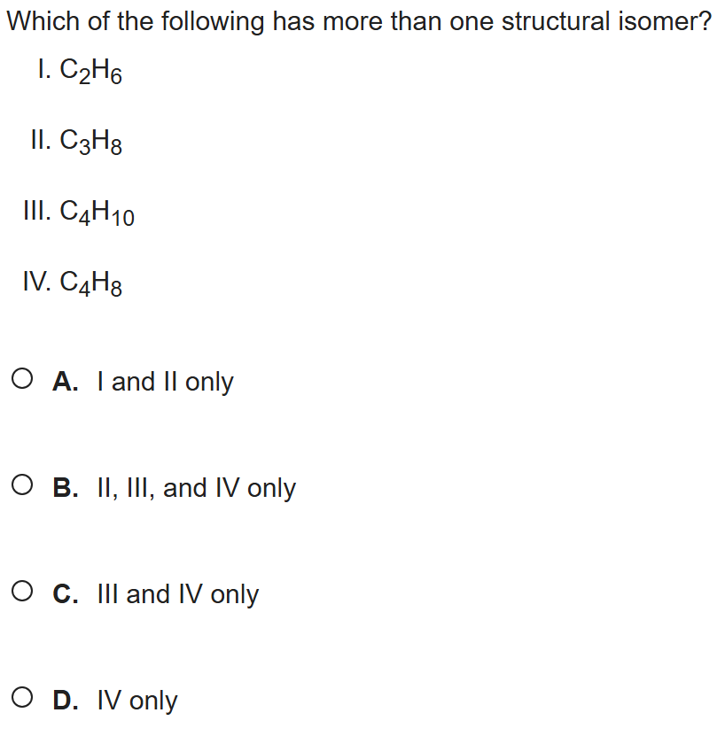Click the question text about structural isomers
Viewport: 725px width, 736px height.
point(360,21)
